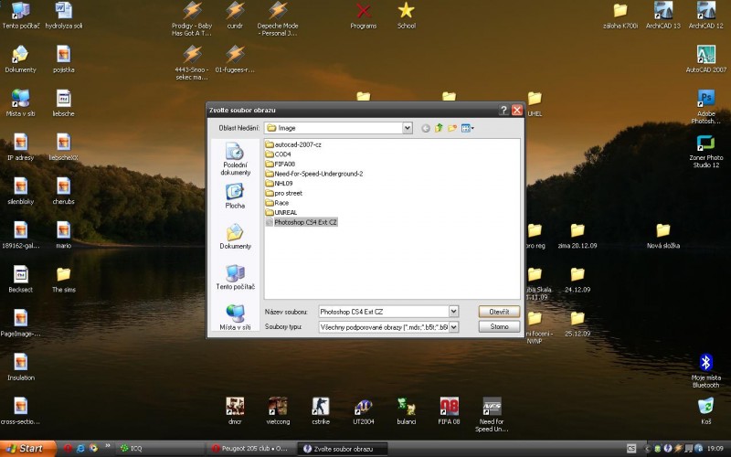Click the Název souboru text field
Image resolution: width=731 pixels, height=457 pixels.
[383, 312]
